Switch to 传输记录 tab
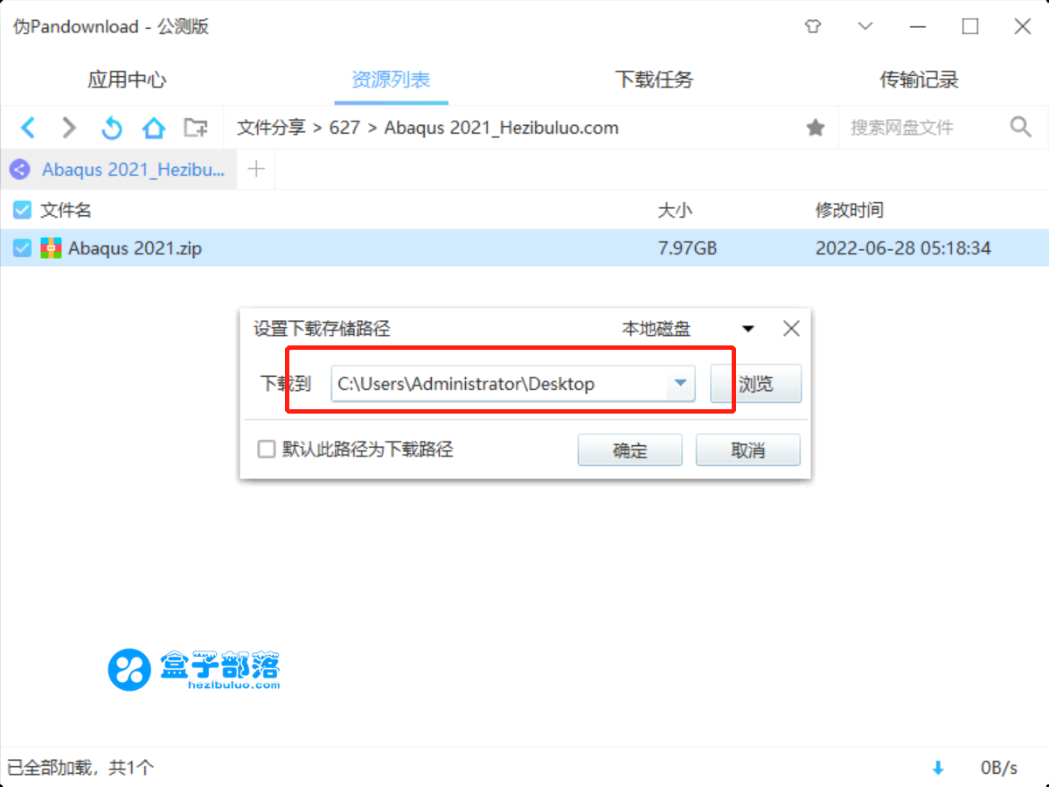 tap(919, 80)
